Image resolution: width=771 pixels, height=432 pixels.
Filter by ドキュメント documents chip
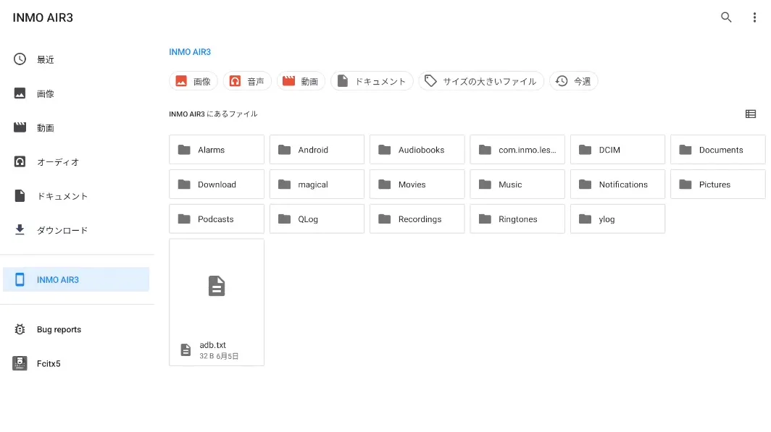click(372, 81)
